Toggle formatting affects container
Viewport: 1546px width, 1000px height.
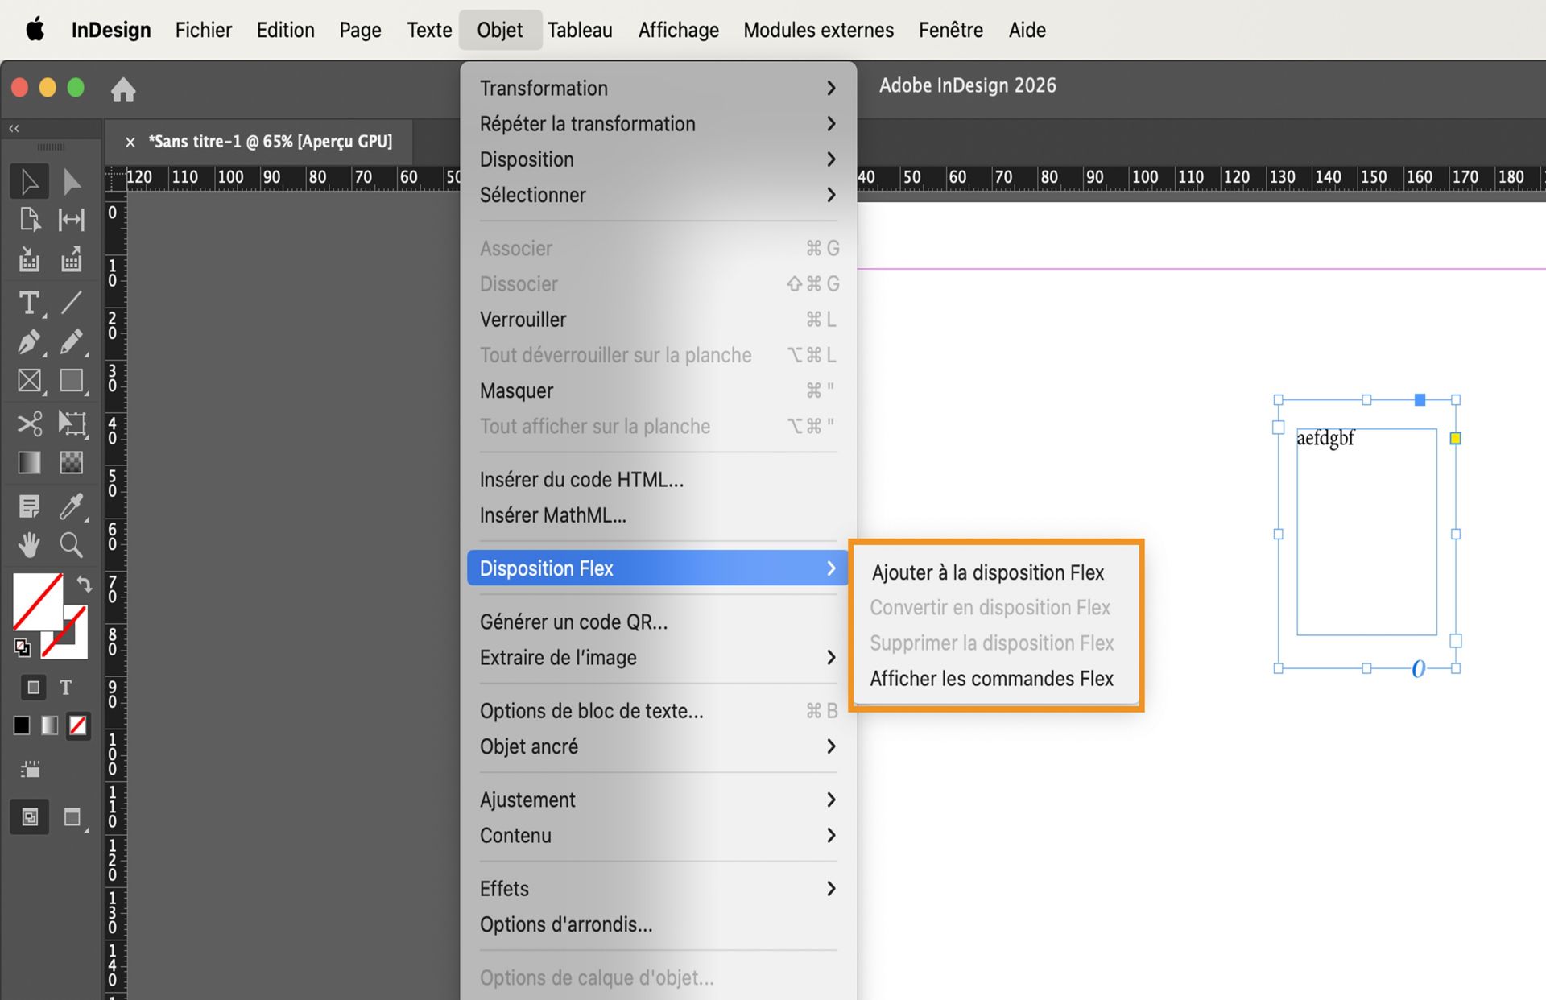[x=33, y=687]
